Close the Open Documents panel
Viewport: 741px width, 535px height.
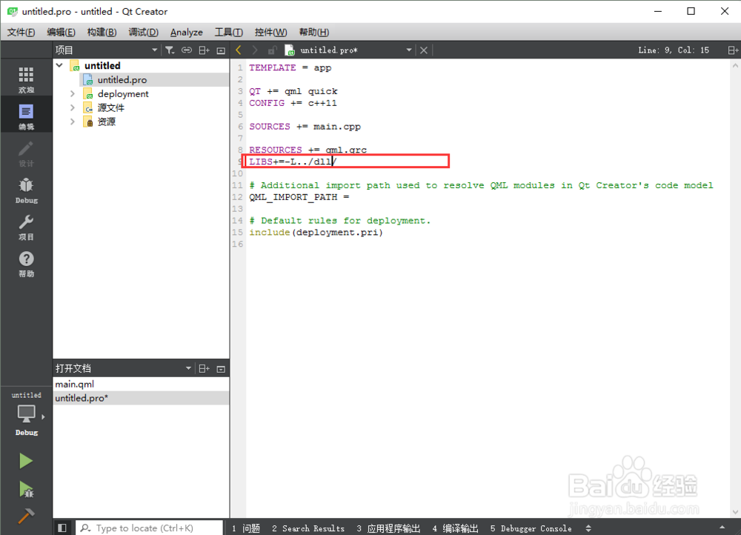(221, 368)
